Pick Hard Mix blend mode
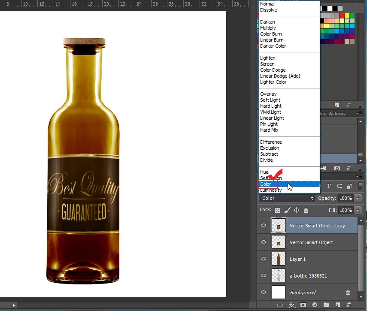This screenshot has height=311, width=367. [269, 130]
